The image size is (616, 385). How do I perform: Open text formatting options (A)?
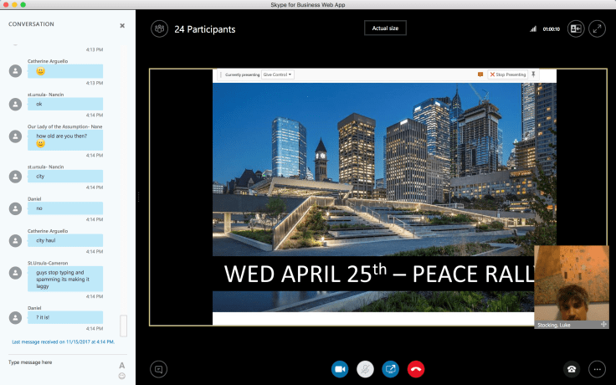coord(122,366)
